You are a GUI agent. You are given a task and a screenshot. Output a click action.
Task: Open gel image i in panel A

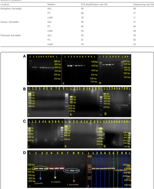pos(44,70)
